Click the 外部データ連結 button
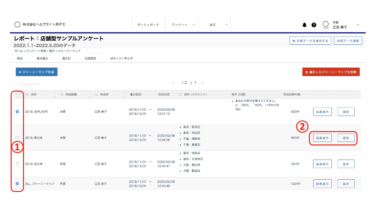Screen dimensions: 377x217 [x=348, y=41]
